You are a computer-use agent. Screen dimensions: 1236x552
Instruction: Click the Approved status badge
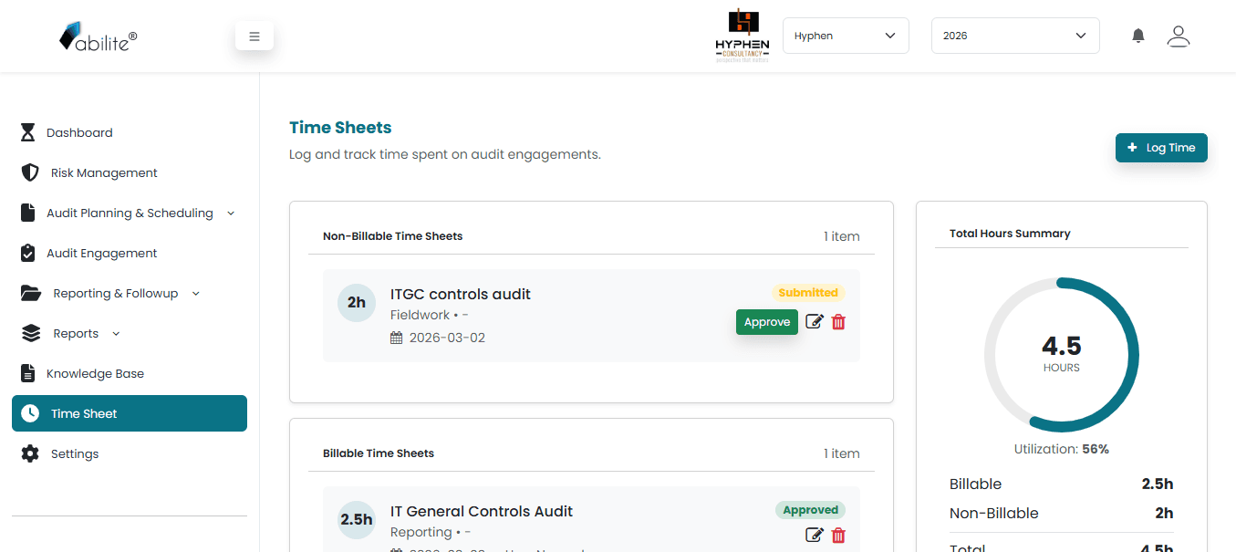[810, 510]
